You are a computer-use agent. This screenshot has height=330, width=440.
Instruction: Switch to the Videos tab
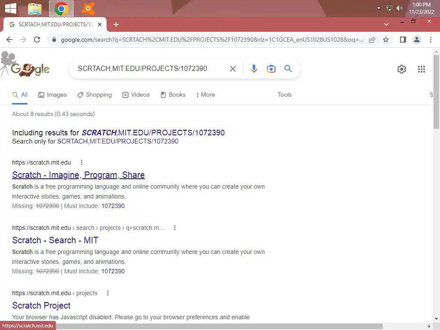point(136,95)
